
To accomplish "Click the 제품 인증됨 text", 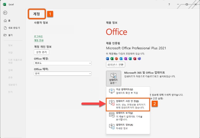I will click(113, 43).
